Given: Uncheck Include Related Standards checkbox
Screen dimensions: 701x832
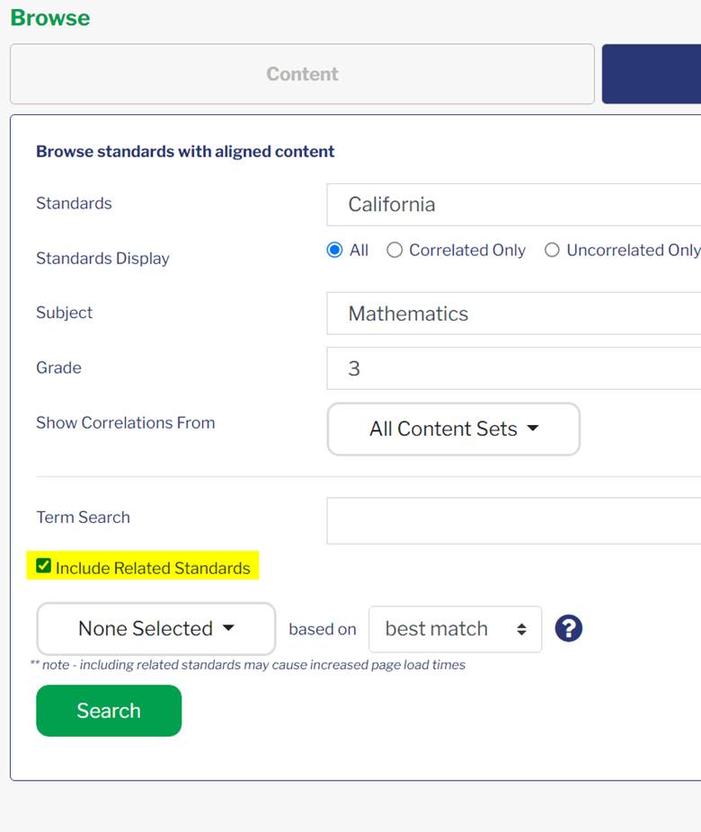Looking at the screenshot, I should click(43, 566).
